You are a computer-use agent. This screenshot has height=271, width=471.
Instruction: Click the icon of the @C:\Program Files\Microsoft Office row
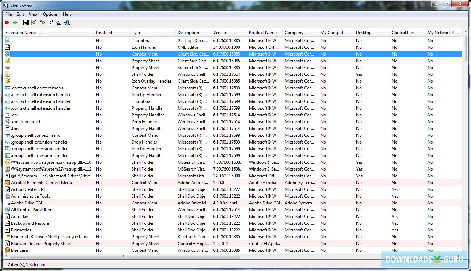[x=7, y=176]
